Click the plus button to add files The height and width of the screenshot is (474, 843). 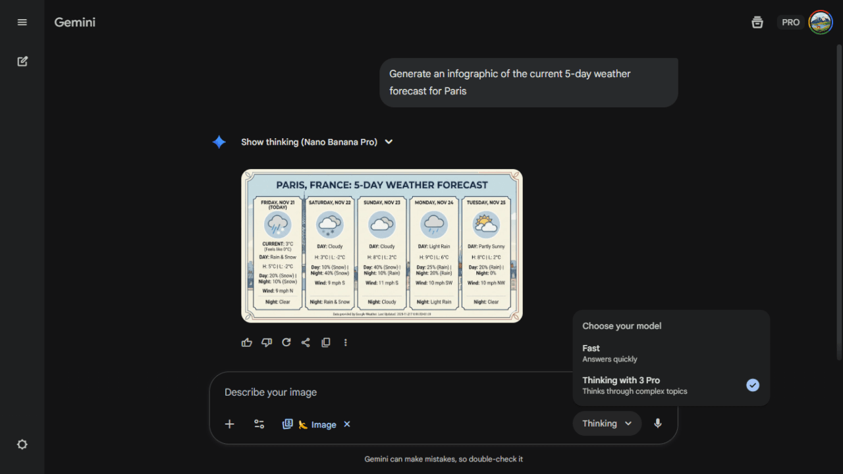(230, 424)
